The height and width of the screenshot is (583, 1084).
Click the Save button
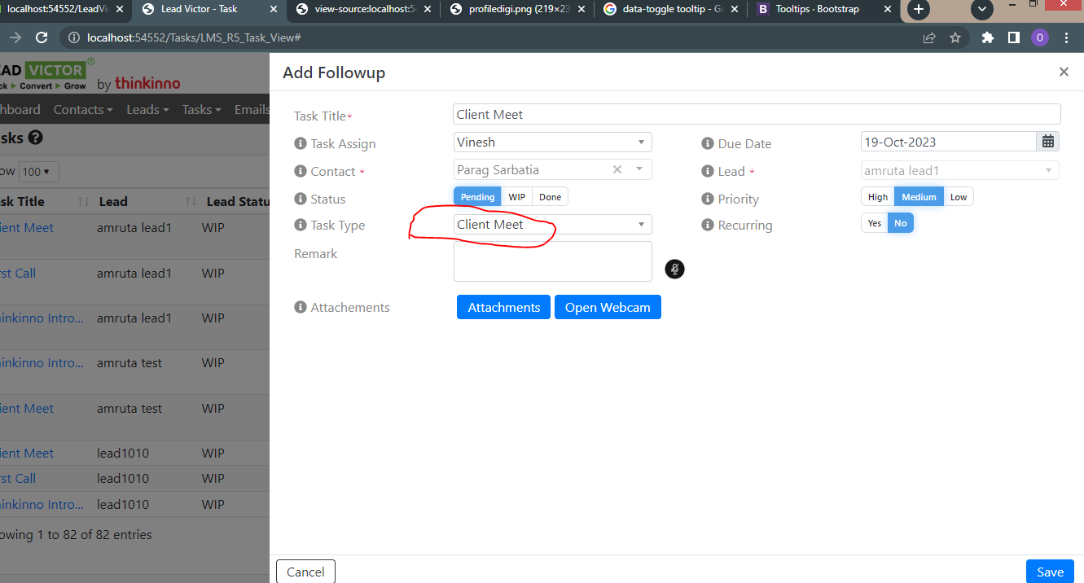(1050, 572)
